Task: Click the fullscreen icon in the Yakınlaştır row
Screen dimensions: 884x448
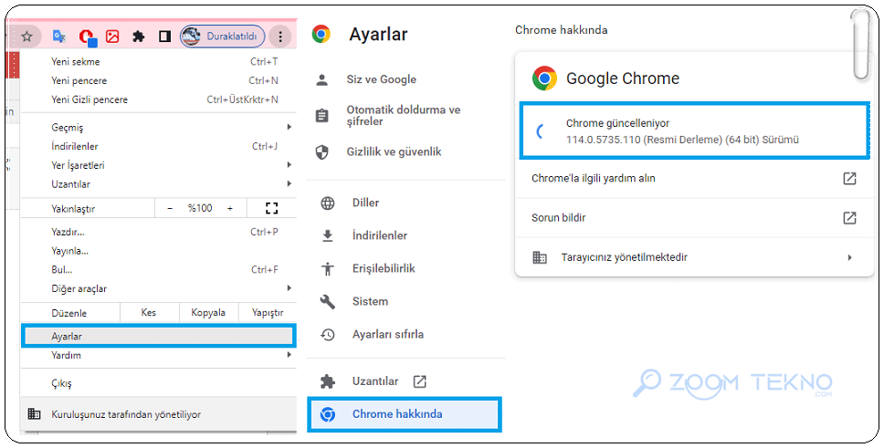Action: [272, 209]
